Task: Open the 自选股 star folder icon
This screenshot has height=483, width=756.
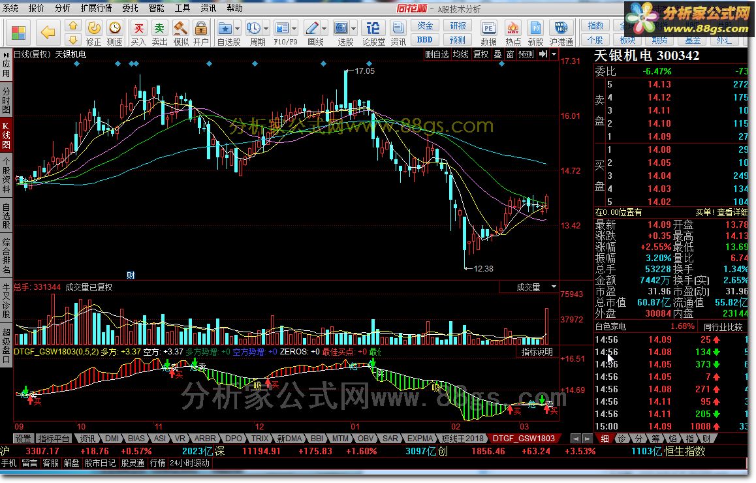Action: point(225,28)
